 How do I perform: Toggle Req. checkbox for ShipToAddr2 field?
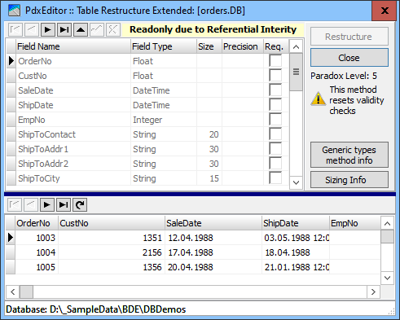pyautogui.click(x=275, y=163)
